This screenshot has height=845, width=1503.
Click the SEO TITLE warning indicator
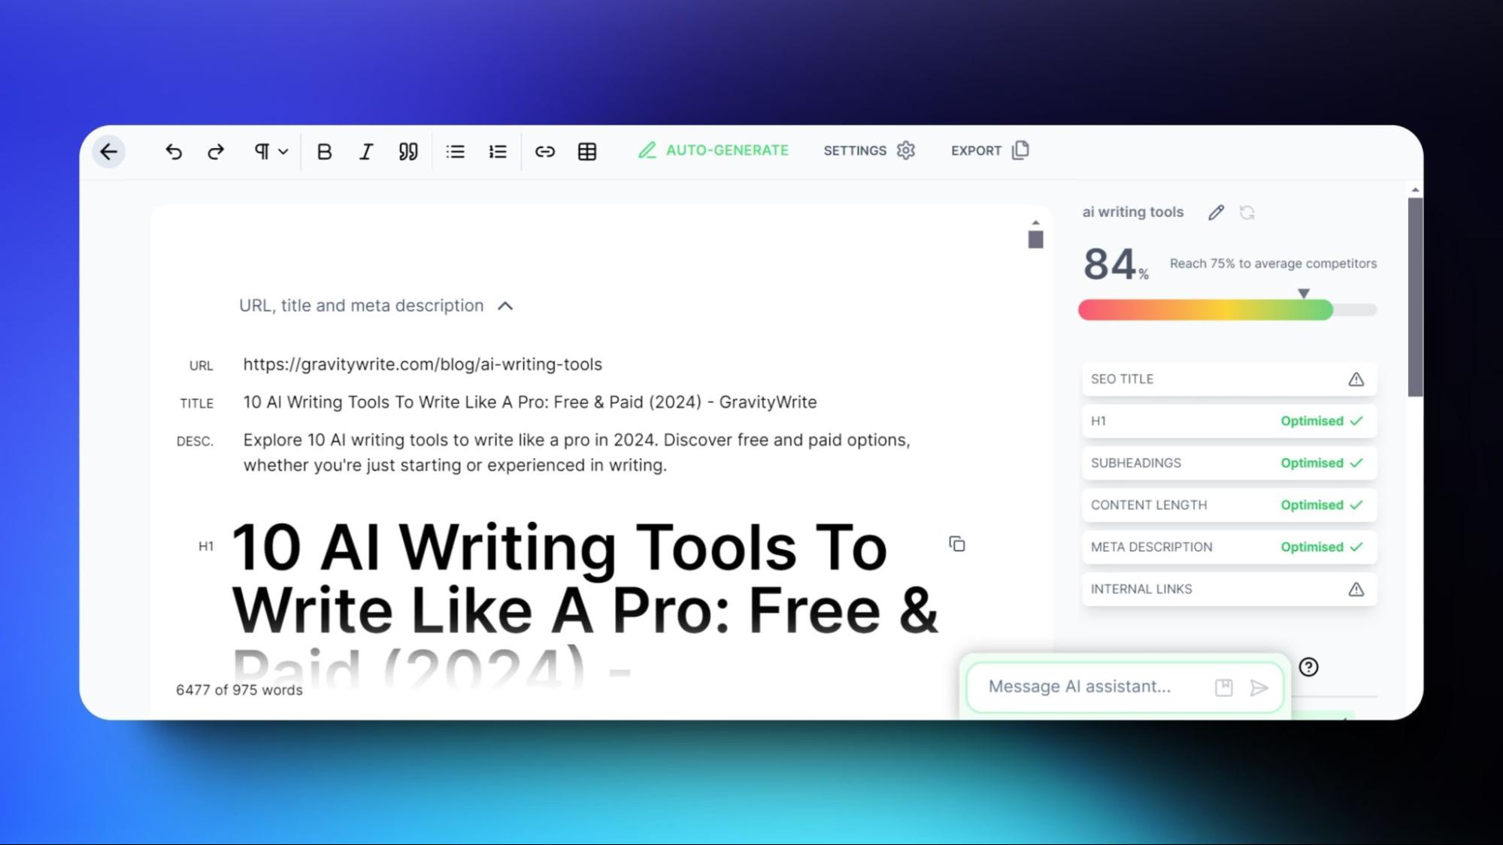[1356, 379]
